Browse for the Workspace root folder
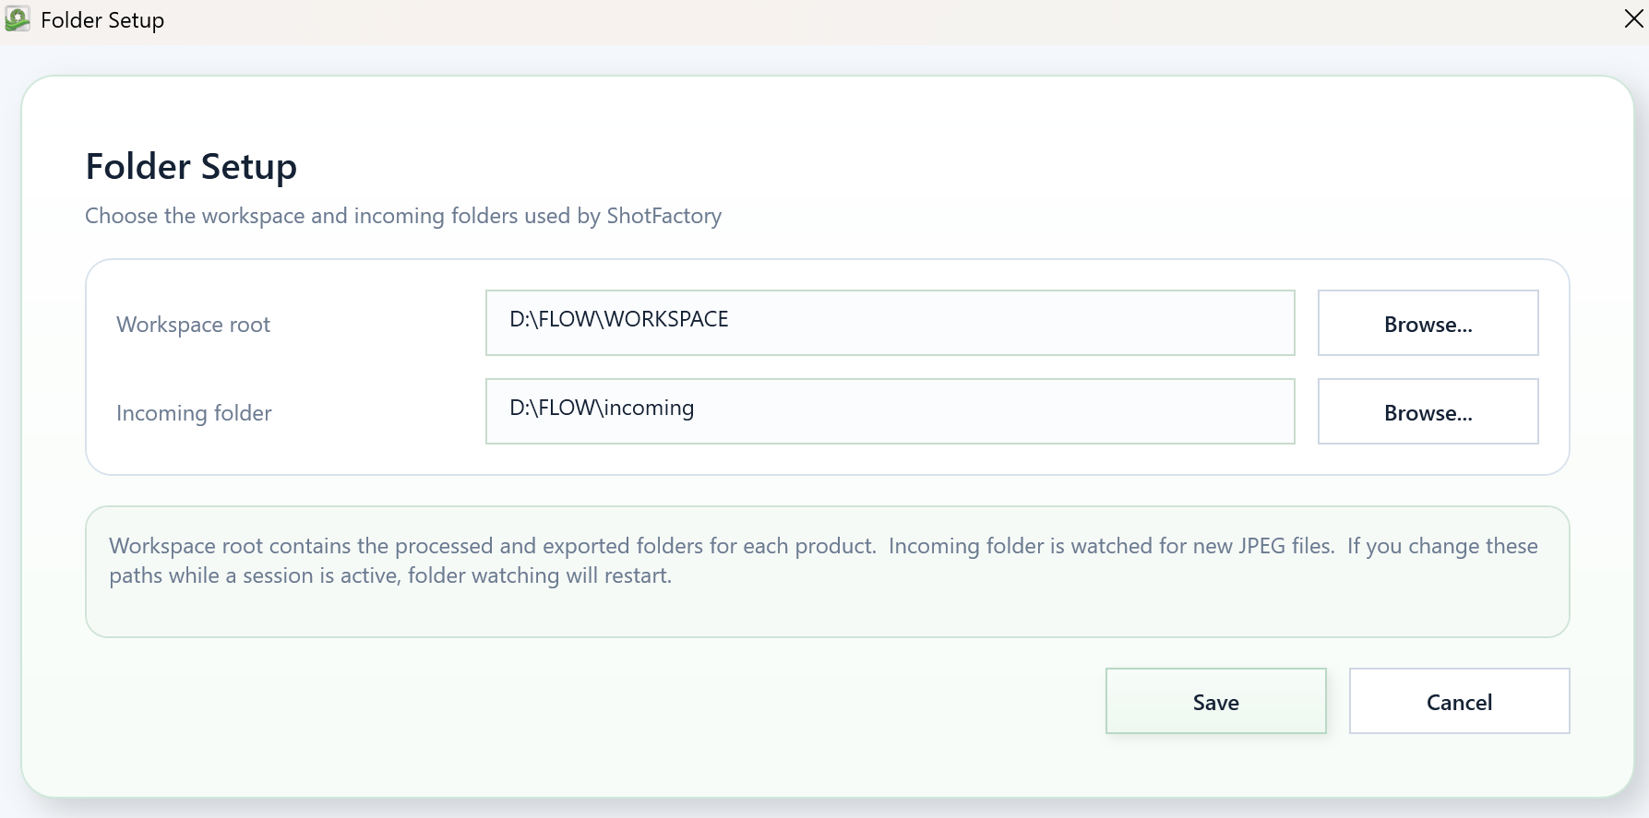1649x818 pixels. [1428, 323]
